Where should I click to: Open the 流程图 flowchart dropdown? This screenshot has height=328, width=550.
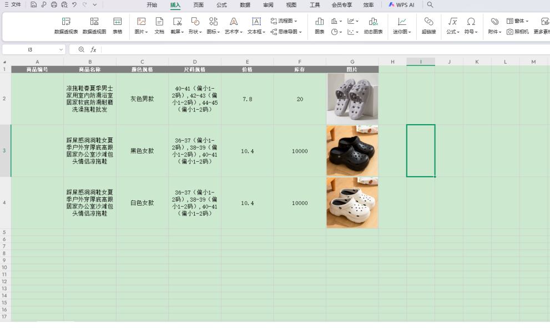pos(284,21)
